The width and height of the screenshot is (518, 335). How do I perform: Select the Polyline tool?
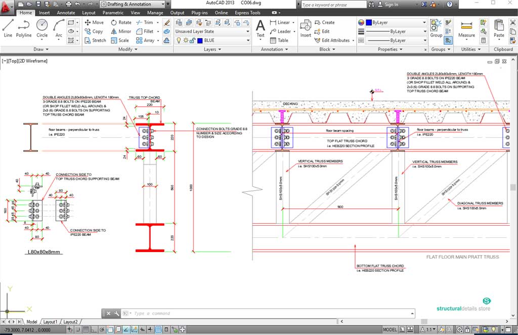(24, 28)
